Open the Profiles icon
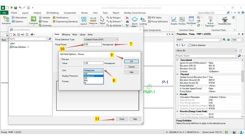The width and height of the screenshot is (245, 139). [x=182, y=20]
